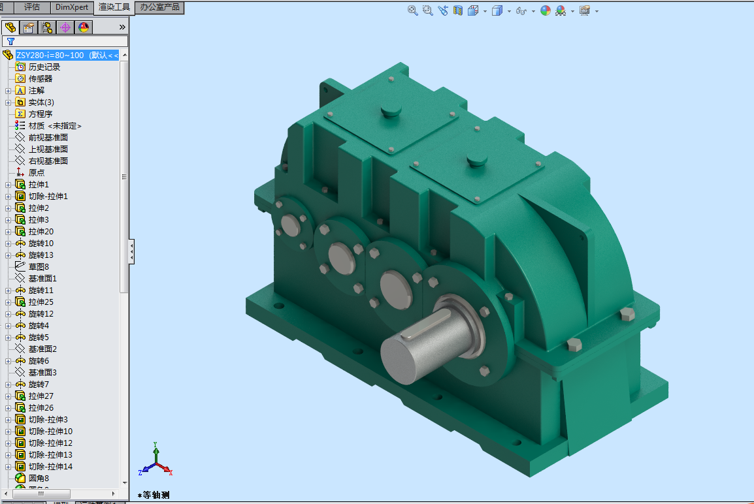Image resolution: width=754 pixels, height=504 pixels.
Task: Click the Display Style cube icon
Action: tap(497, 10)
